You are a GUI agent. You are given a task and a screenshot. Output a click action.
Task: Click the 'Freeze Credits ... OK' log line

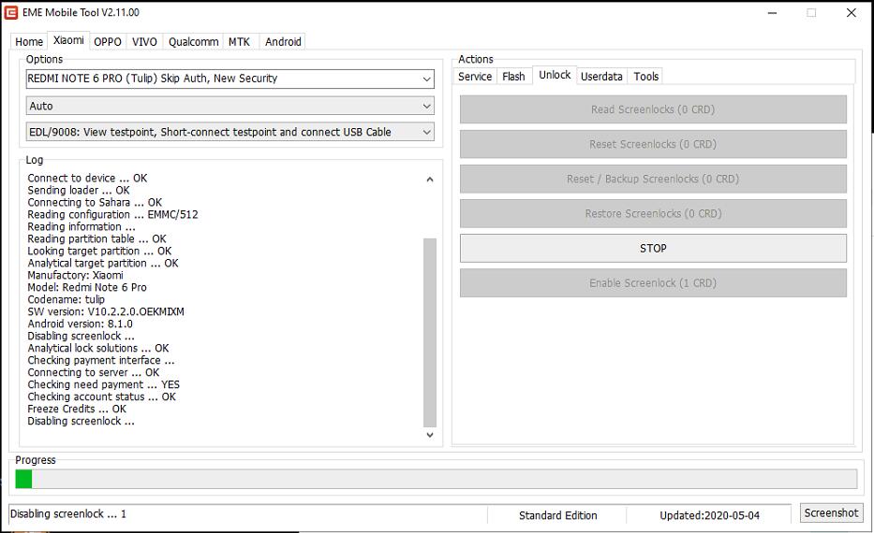tap(77, 409)
